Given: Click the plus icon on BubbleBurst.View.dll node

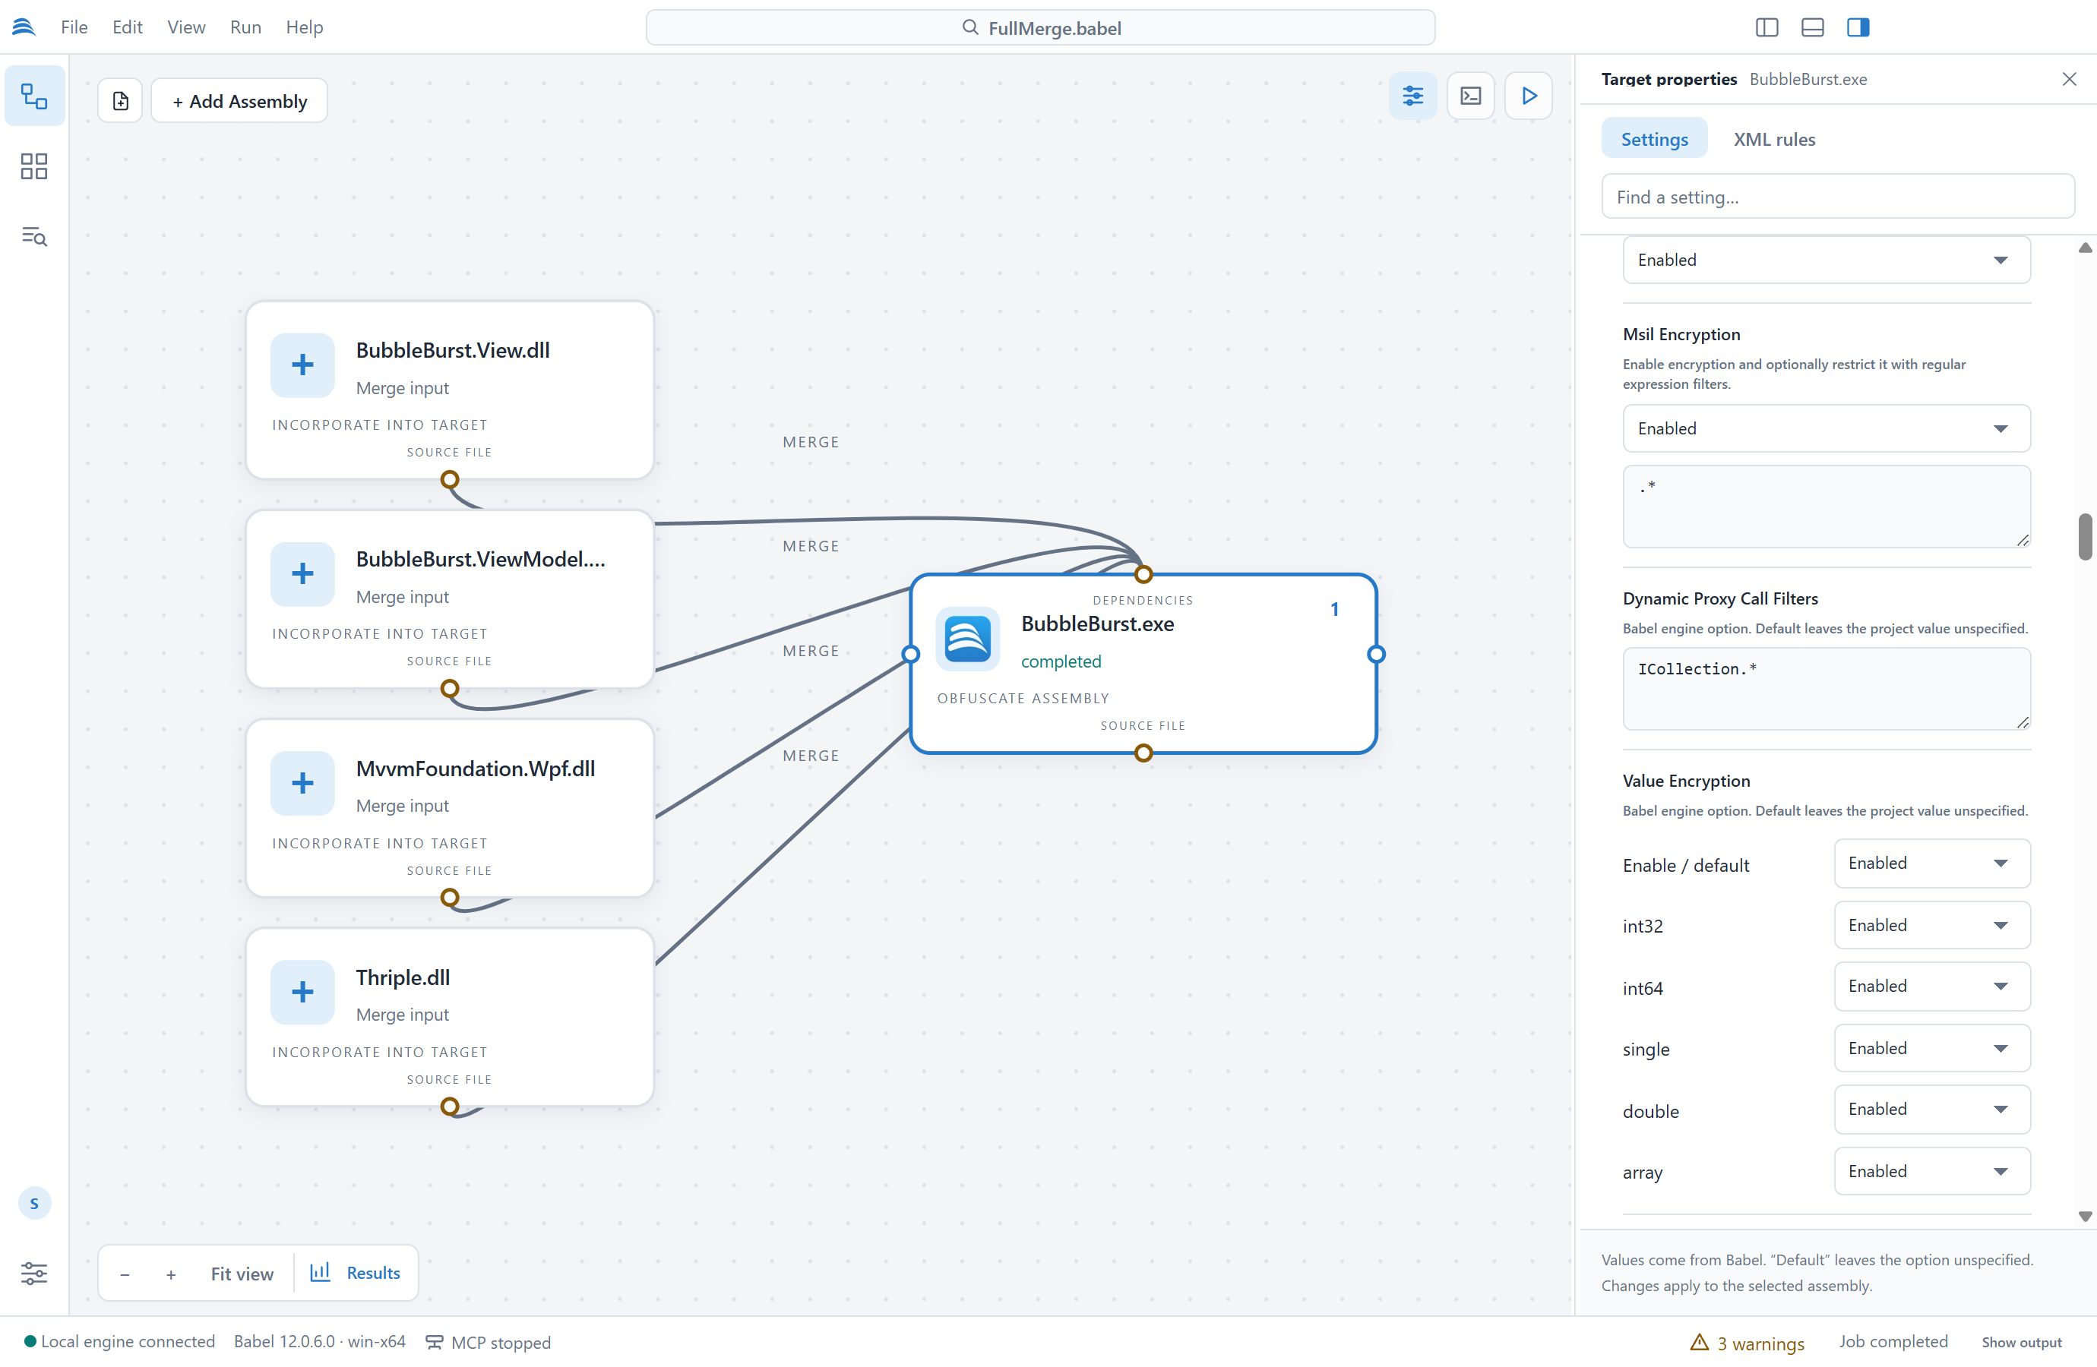Looking at the screenshot, I should pyautogui.click(x=302, y=365).
